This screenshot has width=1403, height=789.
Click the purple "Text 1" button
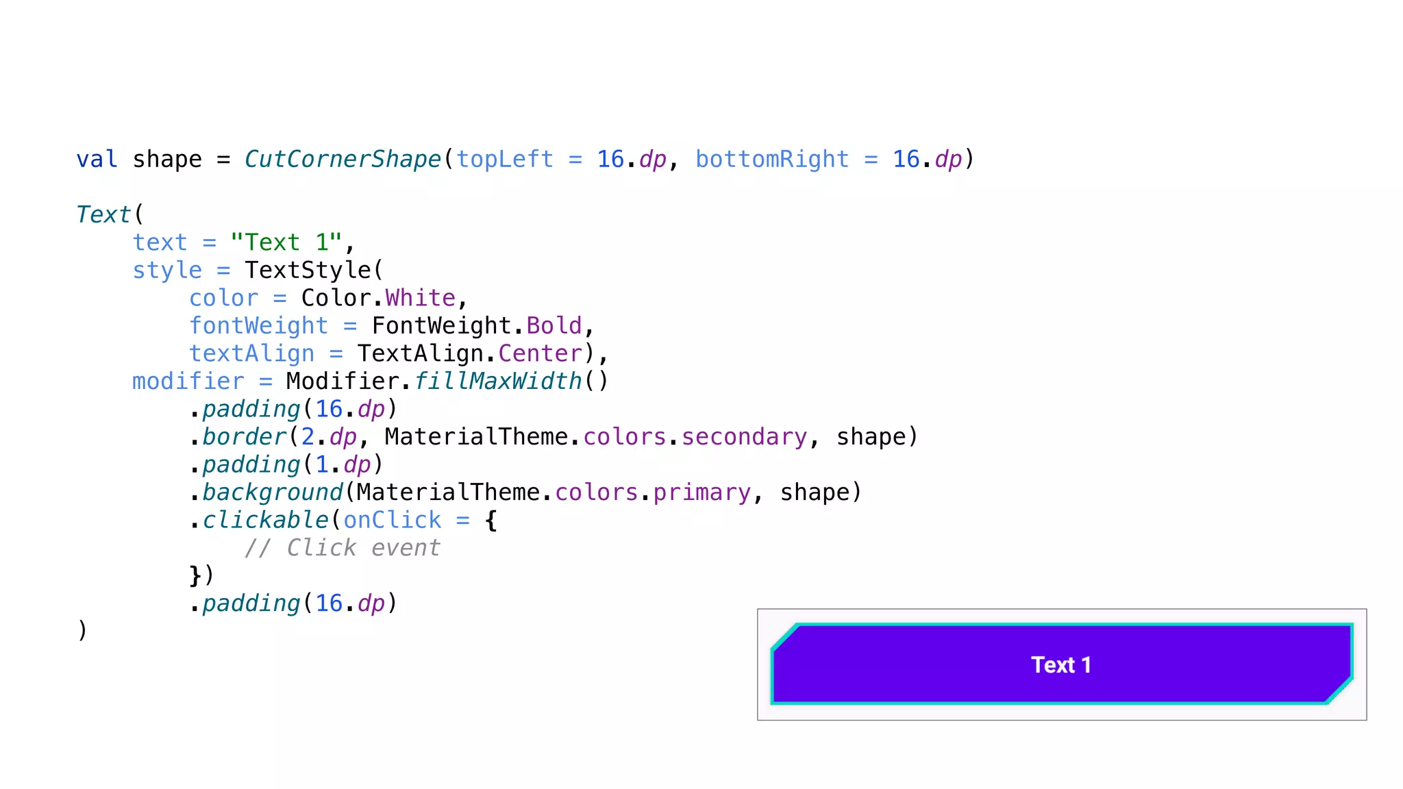[1060, 664]
